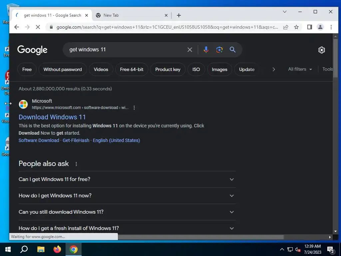Screen dimensions: 341x256
Task: Click the scrollbar down arrow
Action: (x=335, y=231)
